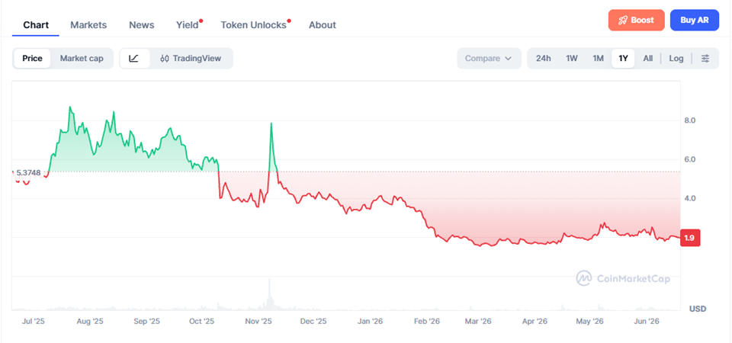Switch to line chart view icon
Viewport: 732px width, 343px height.
[x=134, y=59]
